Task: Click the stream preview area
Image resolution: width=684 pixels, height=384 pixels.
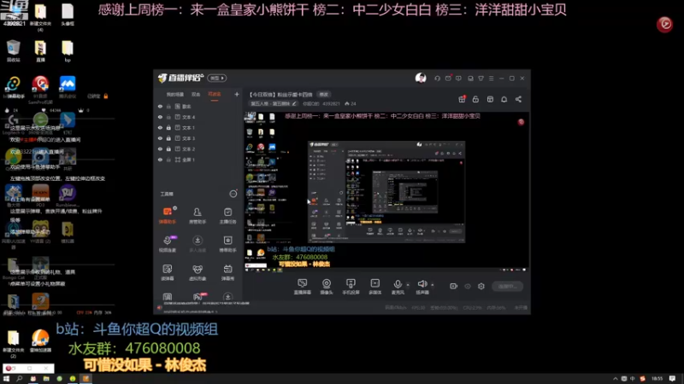Action: 387,192
